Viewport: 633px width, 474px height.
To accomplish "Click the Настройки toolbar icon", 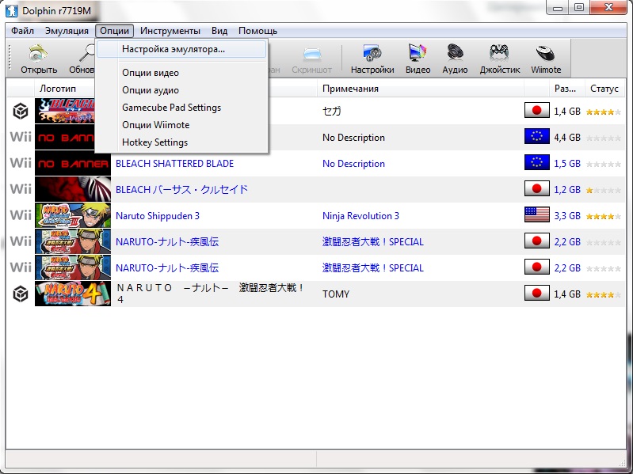I will [372, 59].
